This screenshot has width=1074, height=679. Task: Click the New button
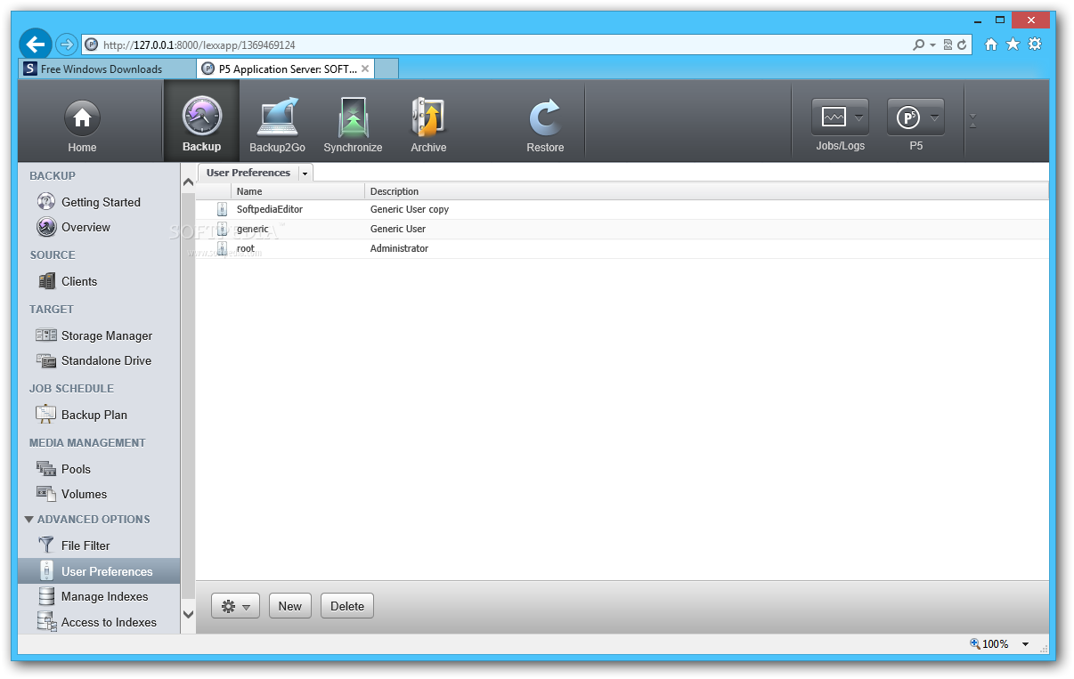click(290, 606)
